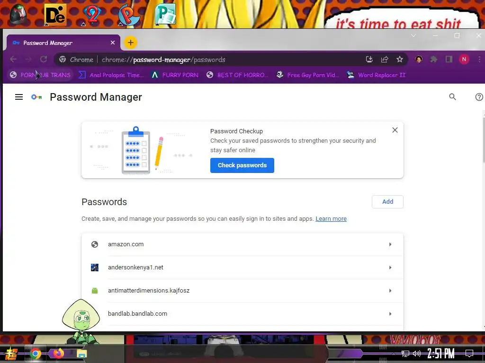Expand the bandlab.bandlab.com entry arrow

[390, 314]
